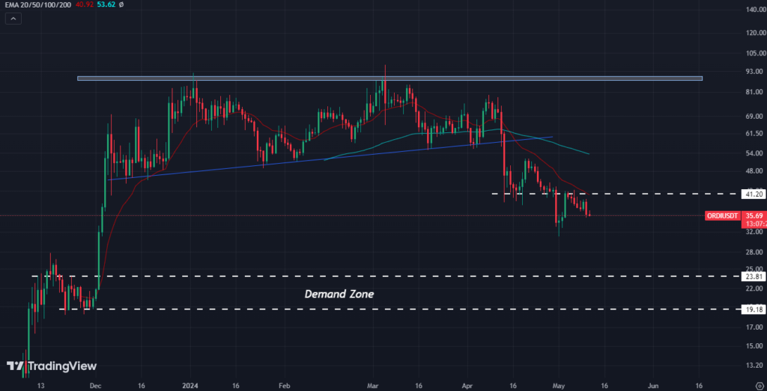Select the EMA 20/50/100/200 indicator title
Screen dimensions: 767x391
click(x=38, y=4)
